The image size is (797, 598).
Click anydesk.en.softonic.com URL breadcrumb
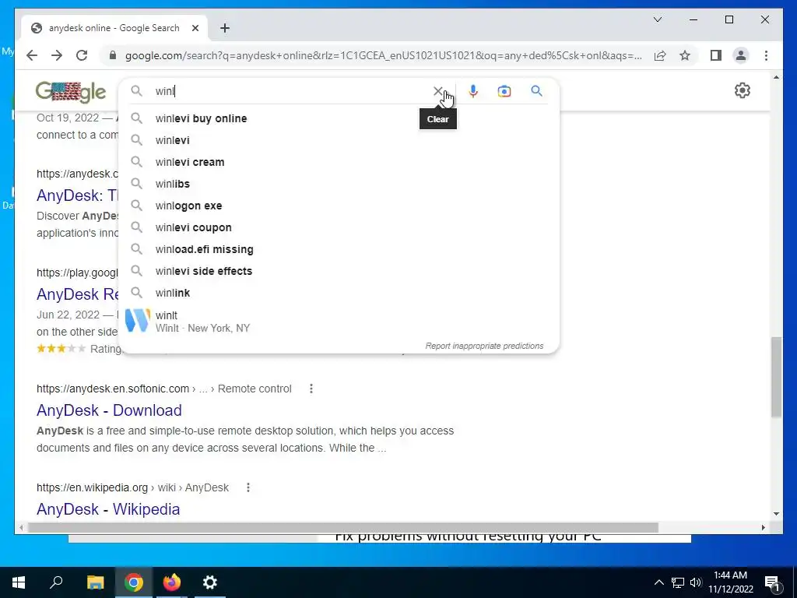(x=163, y=389)
